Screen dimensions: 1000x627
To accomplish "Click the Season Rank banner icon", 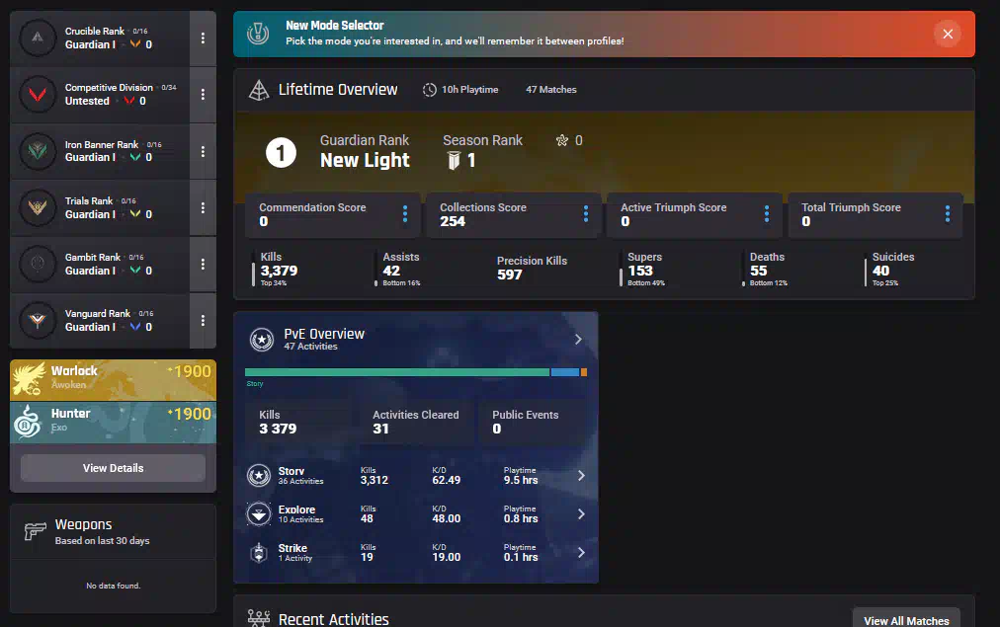I will coord(454,160).
